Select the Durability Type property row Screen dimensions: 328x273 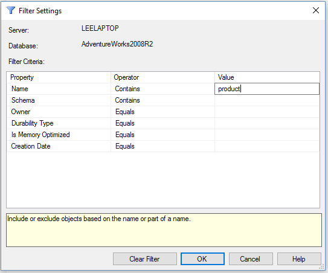coord(59,123)
